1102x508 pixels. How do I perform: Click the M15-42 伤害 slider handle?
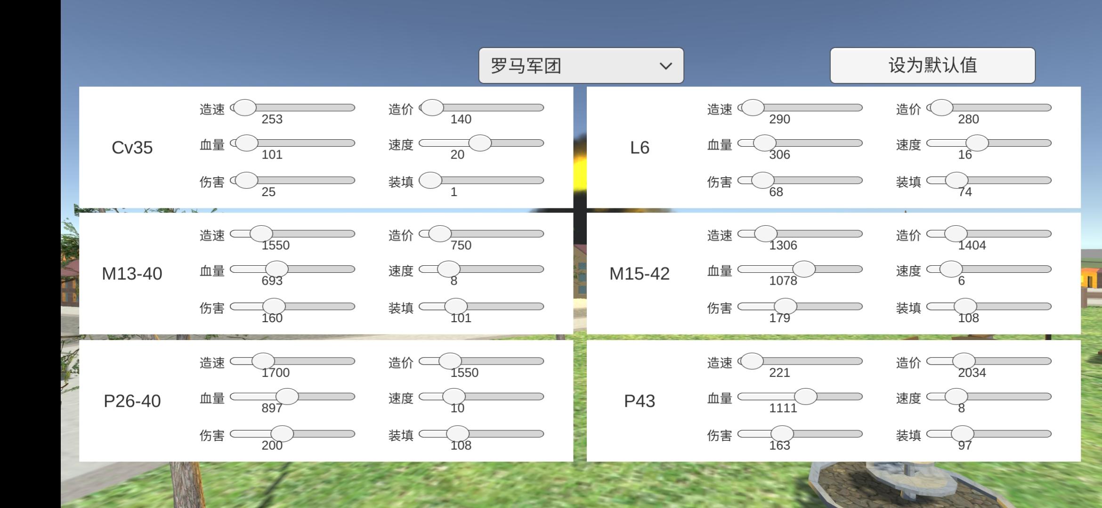point(786,306)
